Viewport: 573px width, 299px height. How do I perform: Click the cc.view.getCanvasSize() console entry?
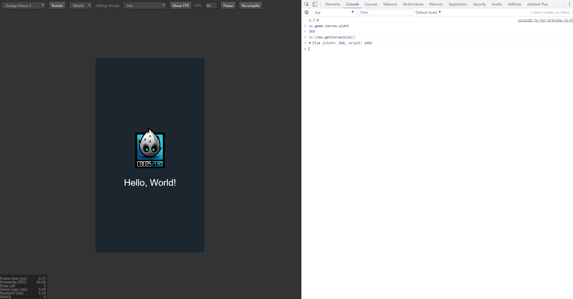[x=332, y=37]
